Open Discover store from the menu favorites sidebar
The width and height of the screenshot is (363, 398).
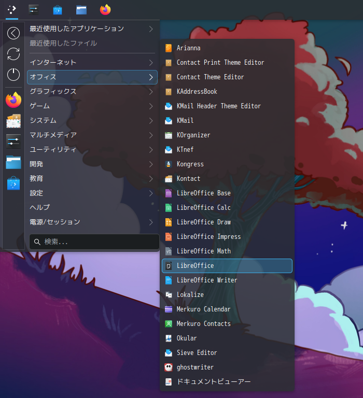coord(13,183)
